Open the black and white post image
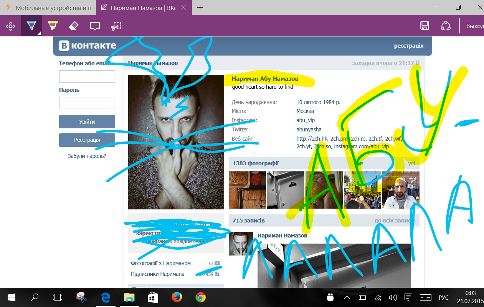This screenshot has width=484, height=307. pyautogui.click(x=334, y=265)
